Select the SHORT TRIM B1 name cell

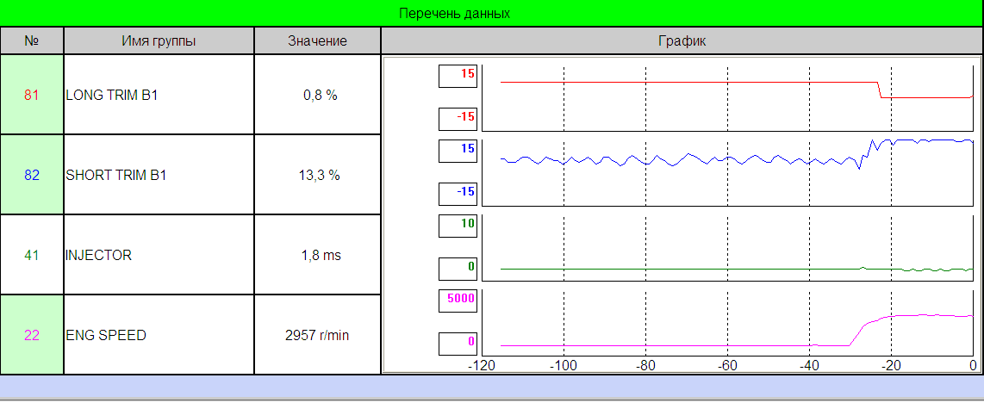[x=159, y=175]
